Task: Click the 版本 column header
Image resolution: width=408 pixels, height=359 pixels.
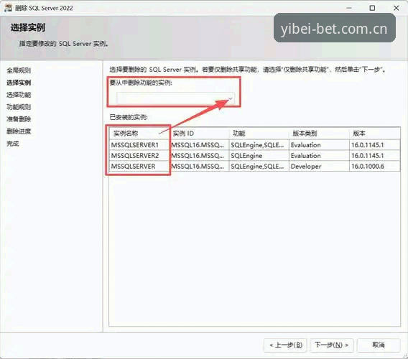Action: [x=374, y=134]
